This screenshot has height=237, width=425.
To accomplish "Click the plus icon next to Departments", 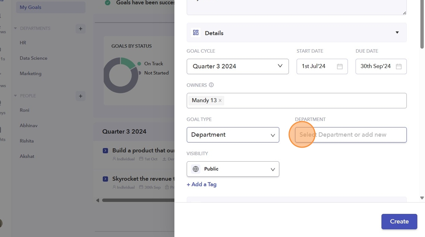I will (x=80, y=29).
